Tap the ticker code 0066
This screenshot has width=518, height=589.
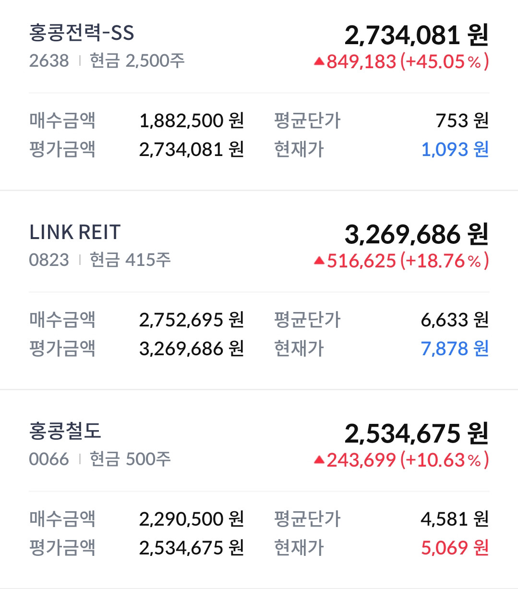coord(49,459)
